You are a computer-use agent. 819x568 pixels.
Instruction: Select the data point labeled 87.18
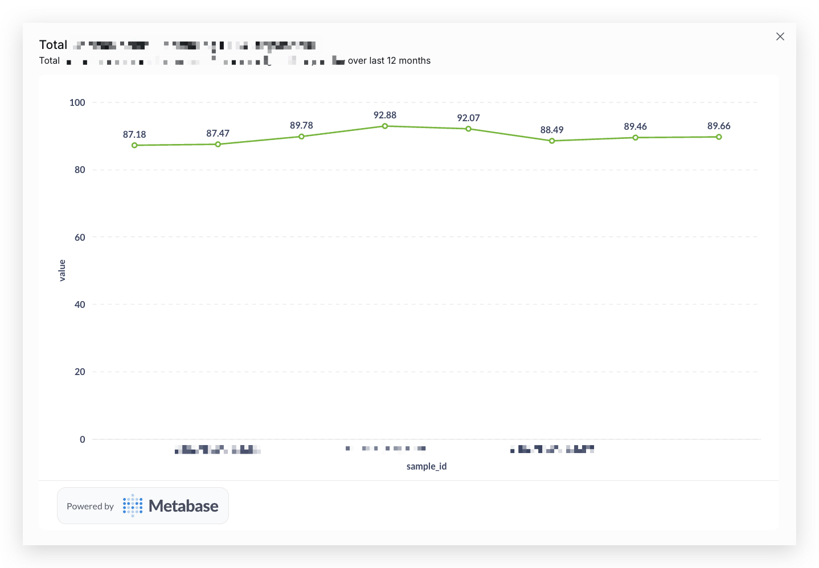tap(134, 145)
